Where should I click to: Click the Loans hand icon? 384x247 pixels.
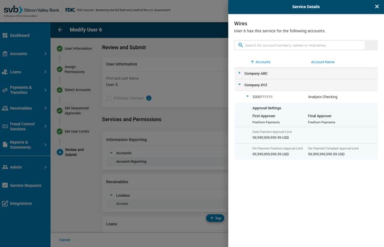(x=5, y=72)
